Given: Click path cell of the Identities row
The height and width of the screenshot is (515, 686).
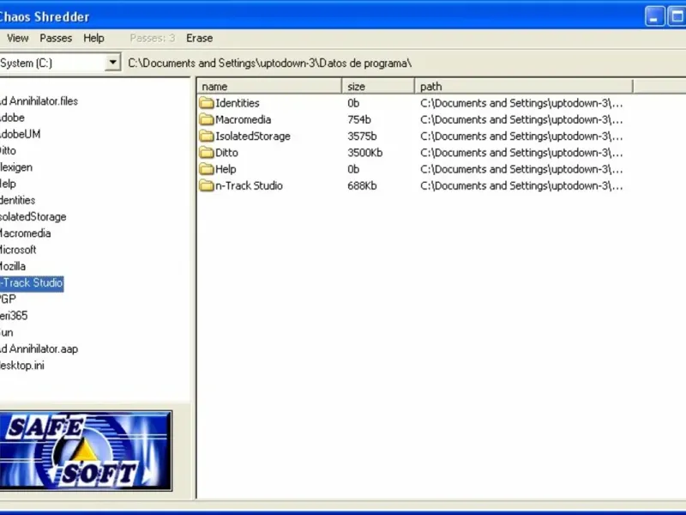Looking at the screenshot, I should click(x=521, y=103).
